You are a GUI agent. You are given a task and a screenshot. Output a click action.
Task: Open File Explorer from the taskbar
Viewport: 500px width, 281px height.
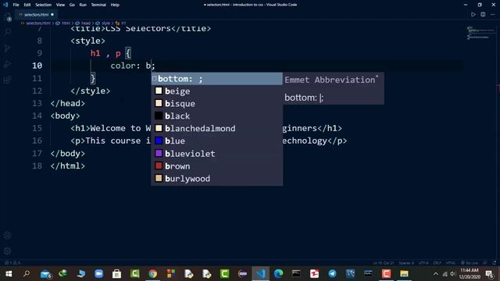point(404,274)
